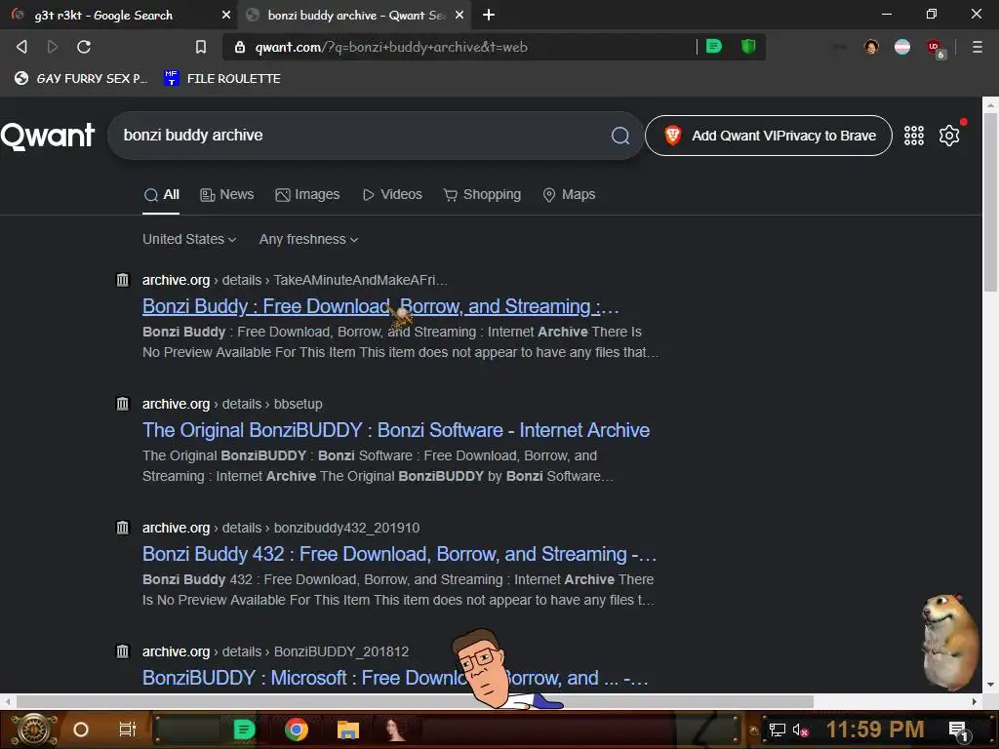Click the browser forward arrow
The width and height of the screenshot is (999, 749).
pyautogui.click(x=53, y=47)
